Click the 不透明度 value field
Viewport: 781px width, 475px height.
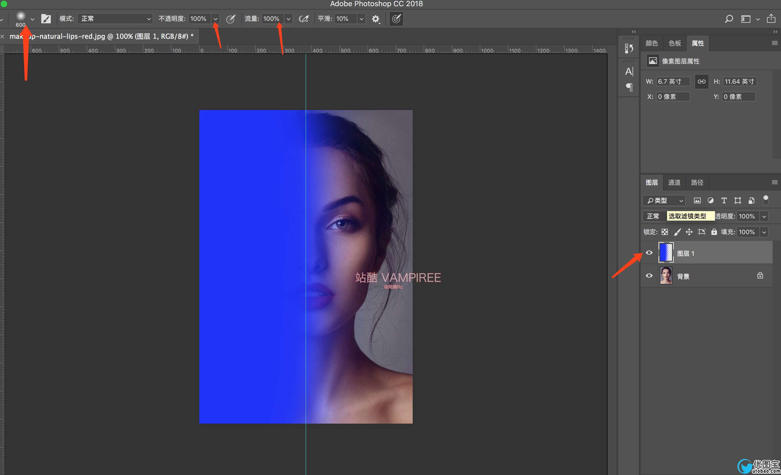[x=200, y=19]
